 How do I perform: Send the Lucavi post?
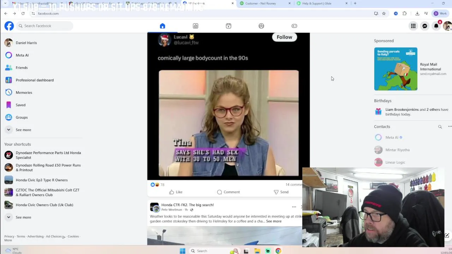[x=281, y=192]
